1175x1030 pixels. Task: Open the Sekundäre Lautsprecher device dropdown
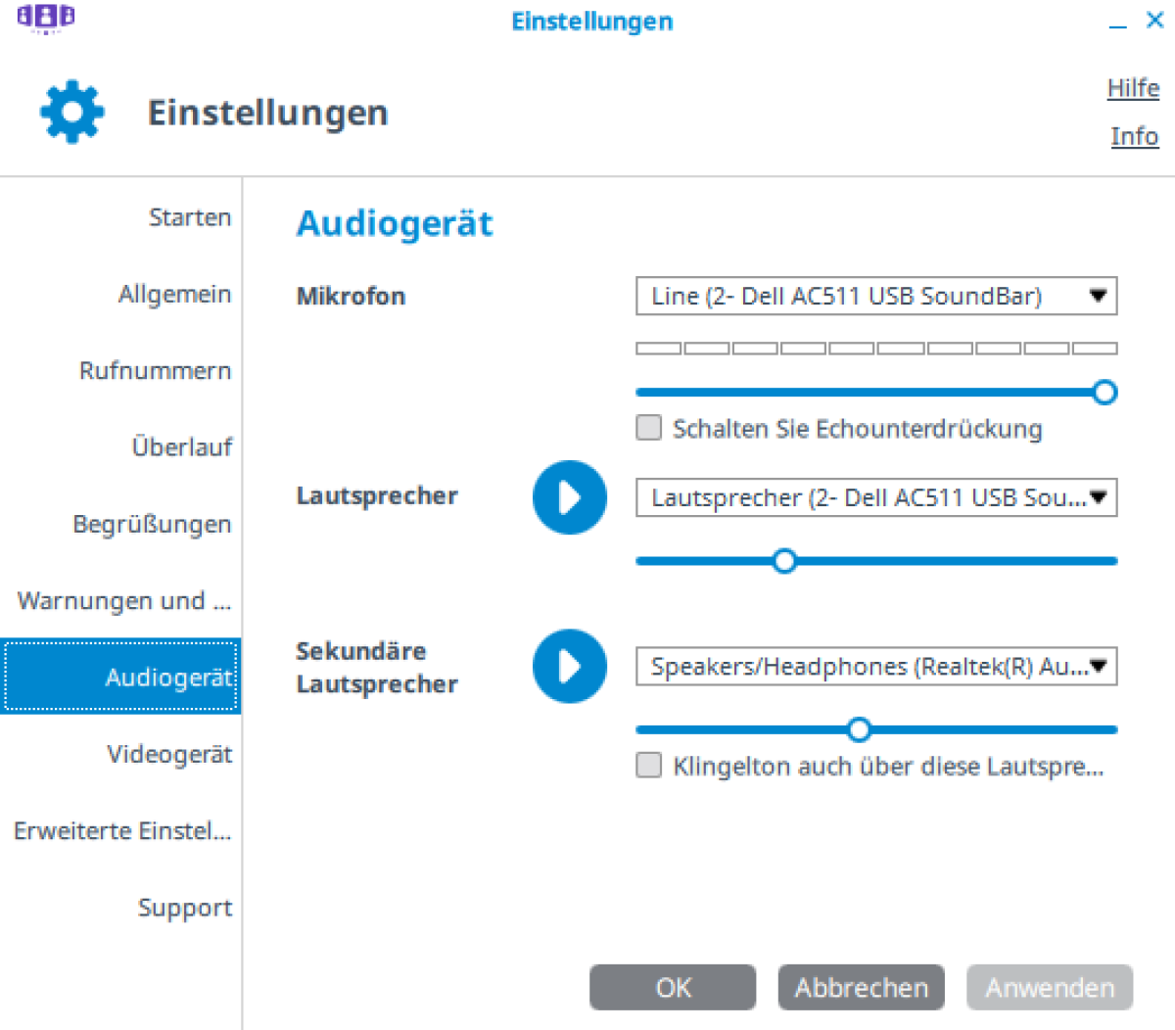pos(875,667)
